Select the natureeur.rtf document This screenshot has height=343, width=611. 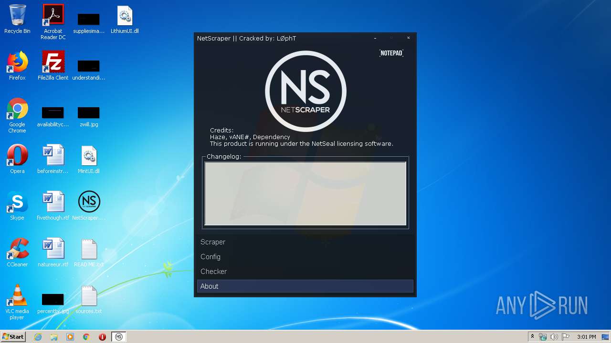[x=53, y=252]
